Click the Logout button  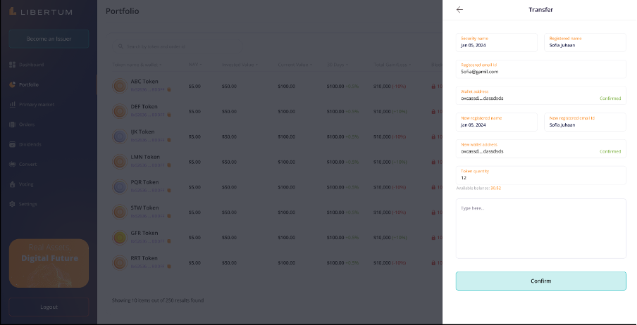pos(49,307)
